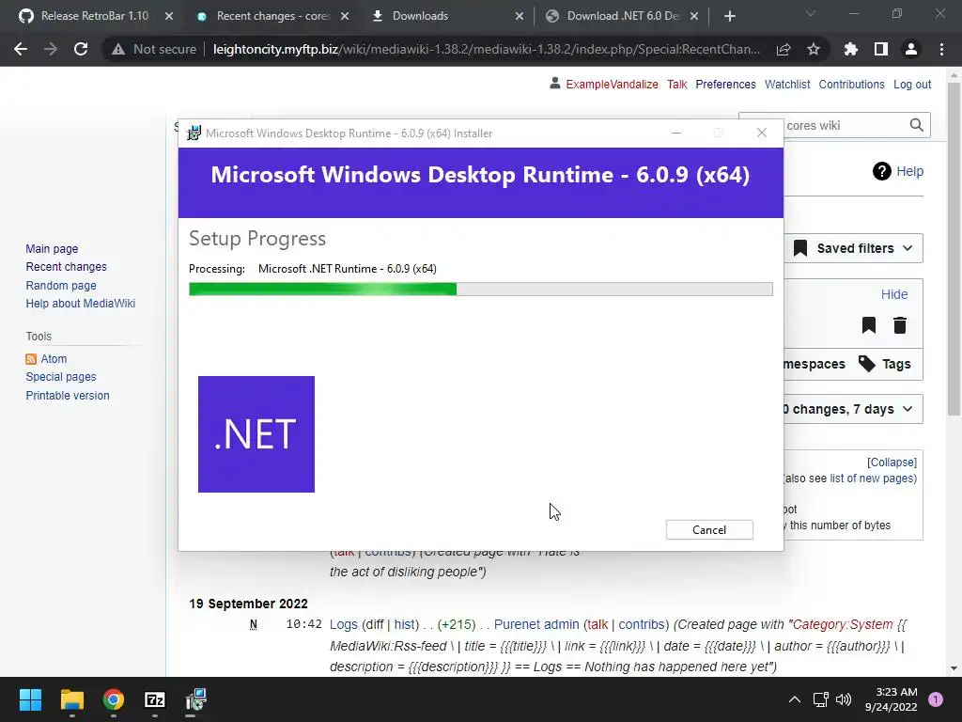Image resolution: width=962 pixels, height=722 pixels.
Task: Open the Chrome extensions puzzle icon
Action: point(851,49)
